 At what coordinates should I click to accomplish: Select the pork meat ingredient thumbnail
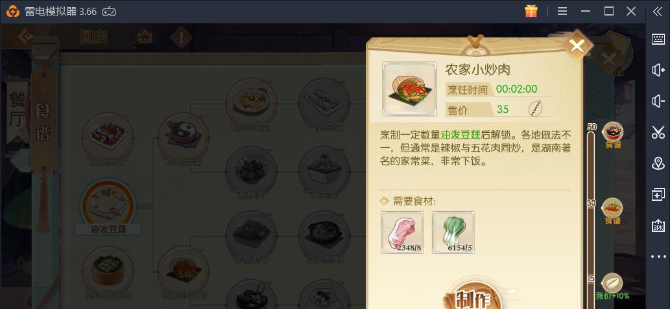(402, 233)
